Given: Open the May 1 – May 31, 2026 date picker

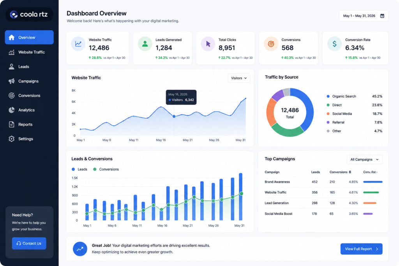Looking at the screenshot, I should (364, 16).
